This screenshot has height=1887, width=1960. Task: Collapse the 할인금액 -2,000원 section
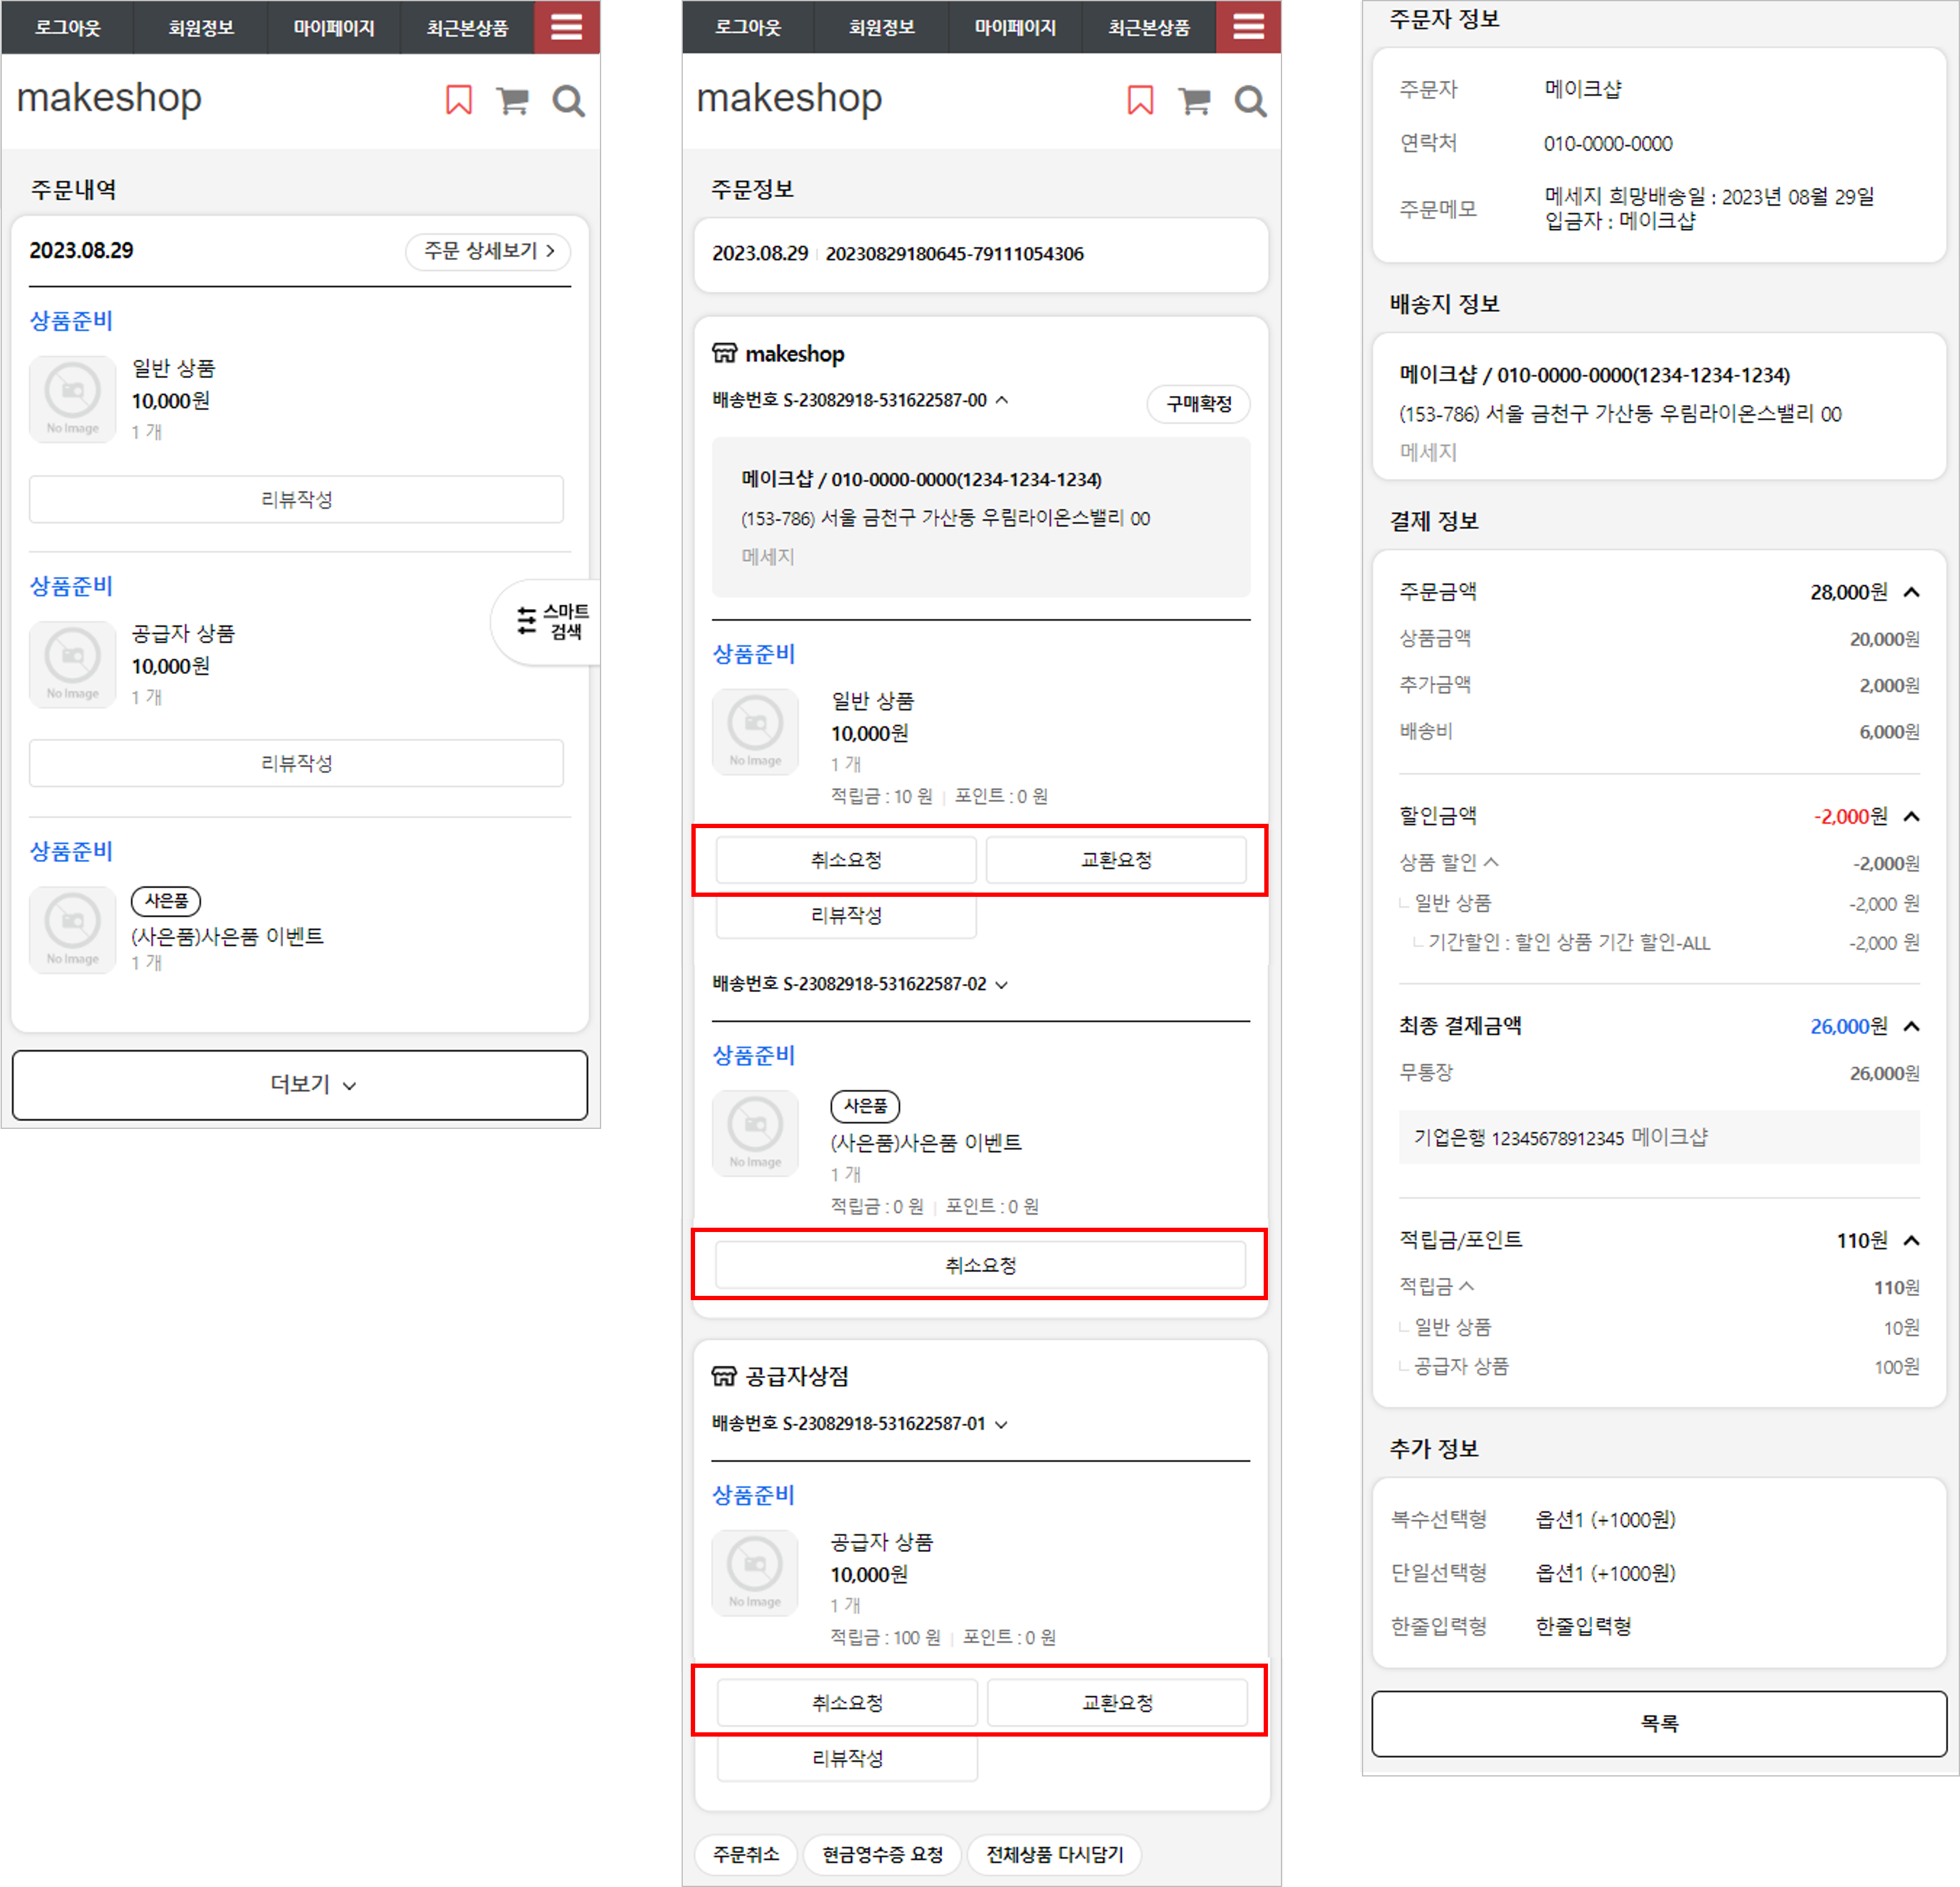(x=1911, y=816)
